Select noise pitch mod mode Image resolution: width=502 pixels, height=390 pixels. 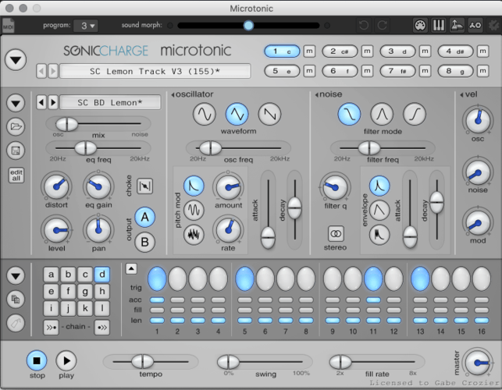click(194, 235)
